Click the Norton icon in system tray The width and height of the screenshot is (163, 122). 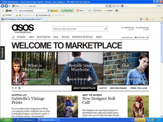pos(140,120)
